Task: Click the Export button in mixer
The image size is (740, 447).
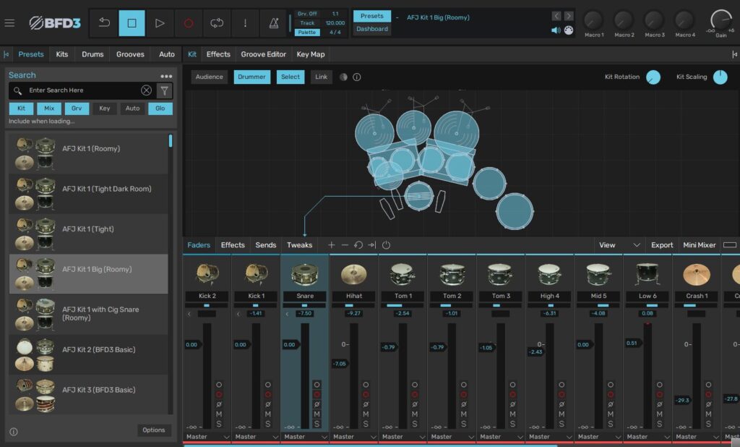Action: tap(661, 245)
